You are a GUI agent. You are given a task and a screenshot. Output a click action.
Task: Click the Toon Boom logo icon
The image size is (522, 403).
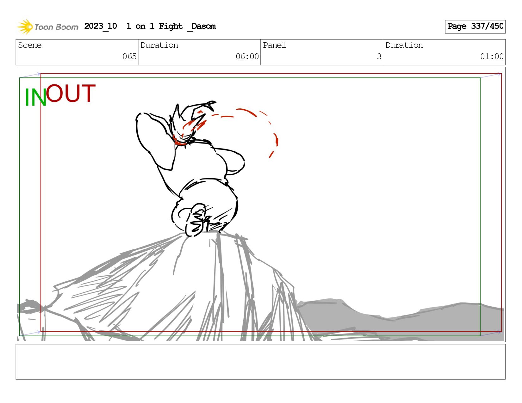[25, 27]
